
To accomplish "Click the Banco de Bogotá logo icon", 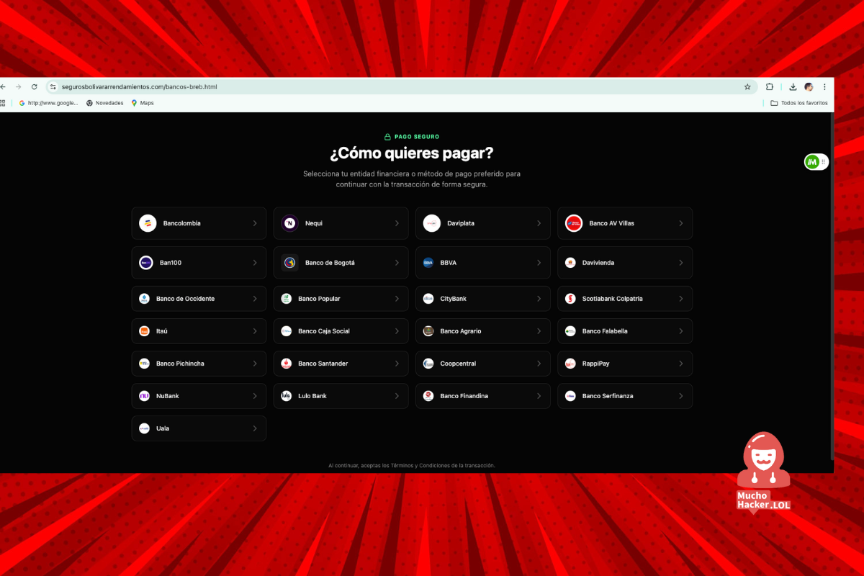I will pyautogui.click(x=289, y=263).
